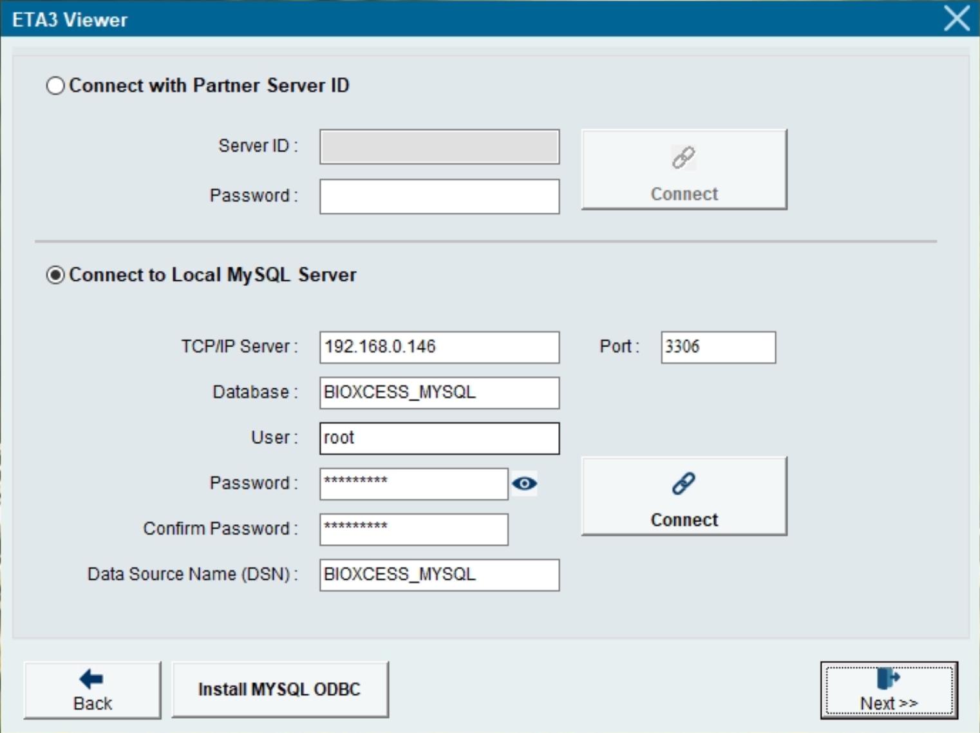
Task: Click the Partner Server Password field
Action: point(439,196)
